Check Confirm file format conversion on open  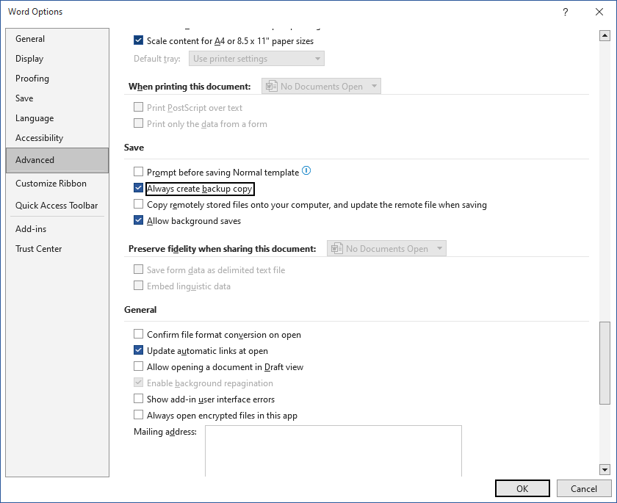[x=139, y=334]
